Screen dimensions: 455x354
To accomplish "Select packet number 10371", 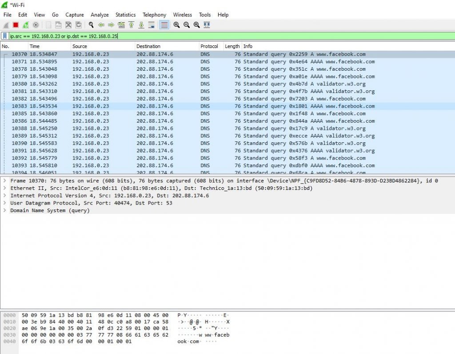I will [x=227, y=61].
